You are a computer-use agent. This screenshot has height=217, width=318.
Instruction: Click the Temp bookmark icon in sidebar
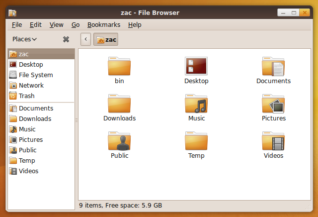(x=13, y=161)
